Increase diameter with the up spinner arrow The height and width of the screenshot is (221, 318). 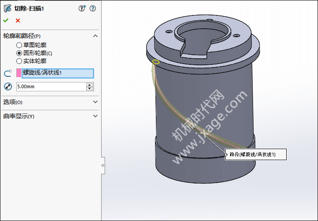pos(90,84)
